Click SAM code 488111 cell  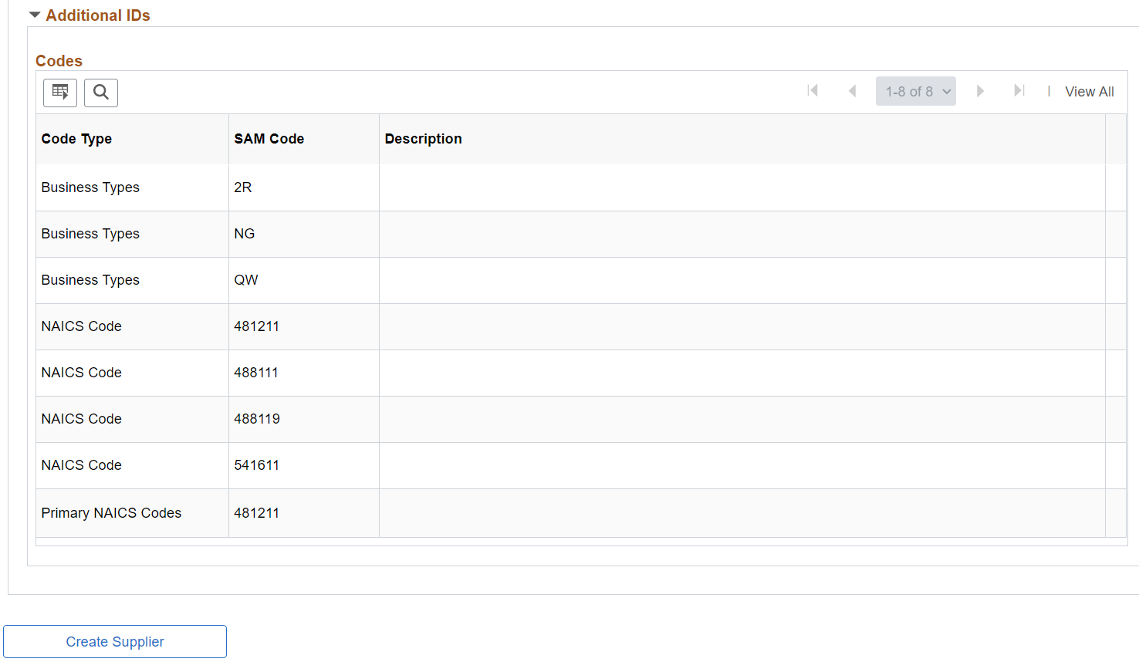pos(304,373)
